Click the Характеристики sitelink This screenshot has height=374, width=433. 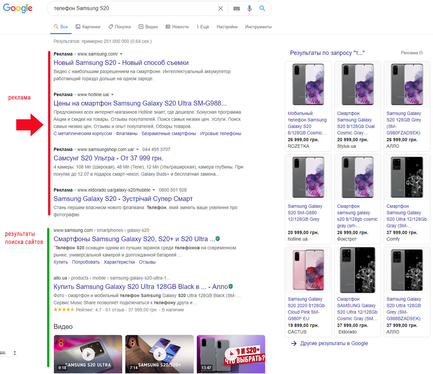pyautogui.click(x=119, y=262)
